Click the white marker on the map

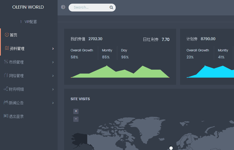point(171,148)
